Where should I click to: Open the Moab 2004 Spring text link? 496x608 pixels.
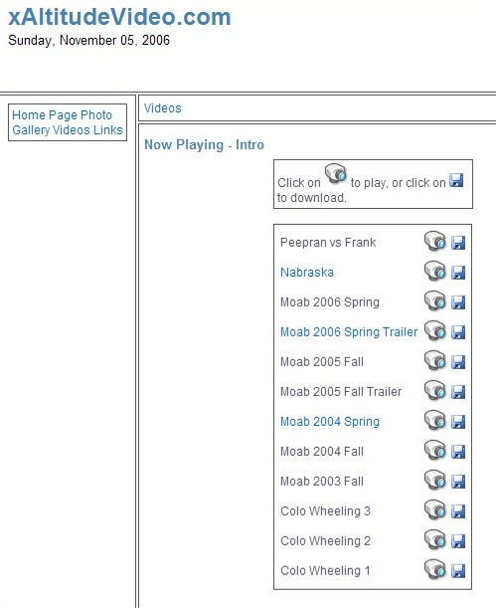tap(330, 422)
